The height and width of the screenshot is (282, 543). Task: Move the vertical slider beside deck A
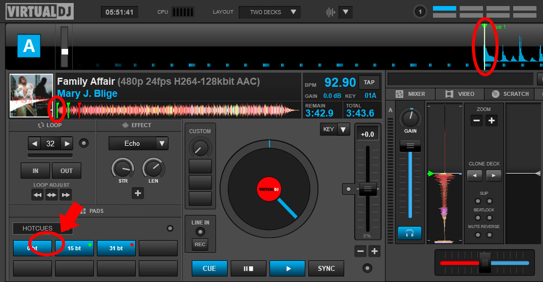[65, 51]
